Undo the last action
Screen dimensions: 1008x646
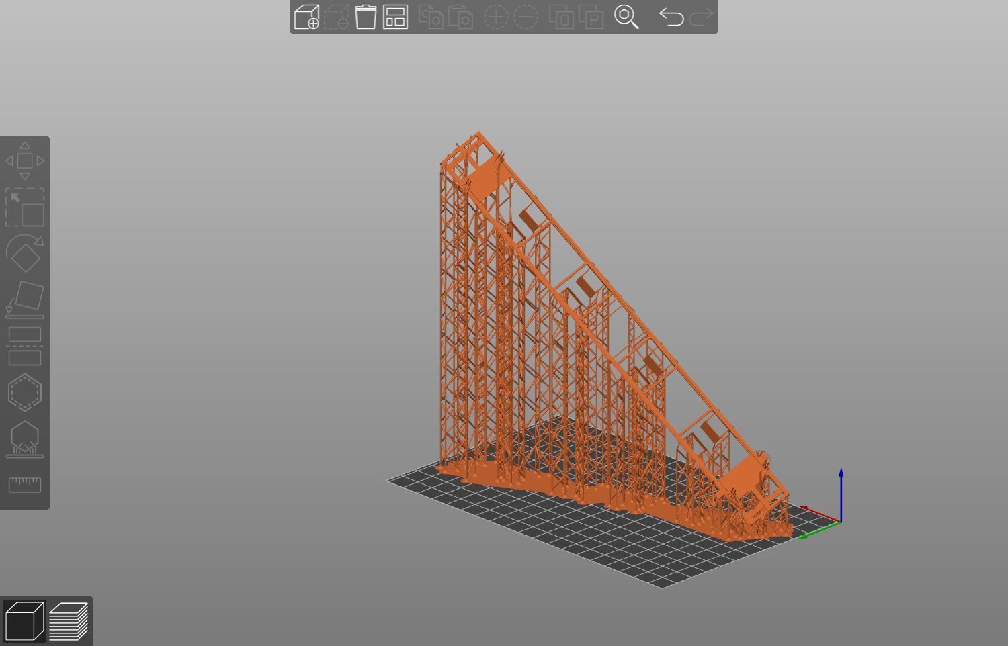tap(671, 17)
